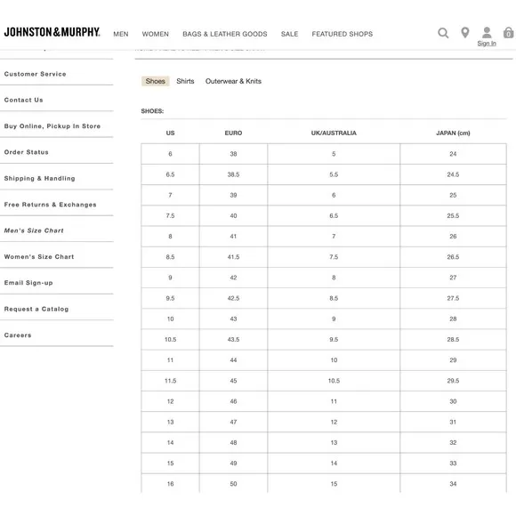516x516 pixels.
Task: Open the WOMEN navigation menu
Action: pyautogui.click(x=156, y=34)
